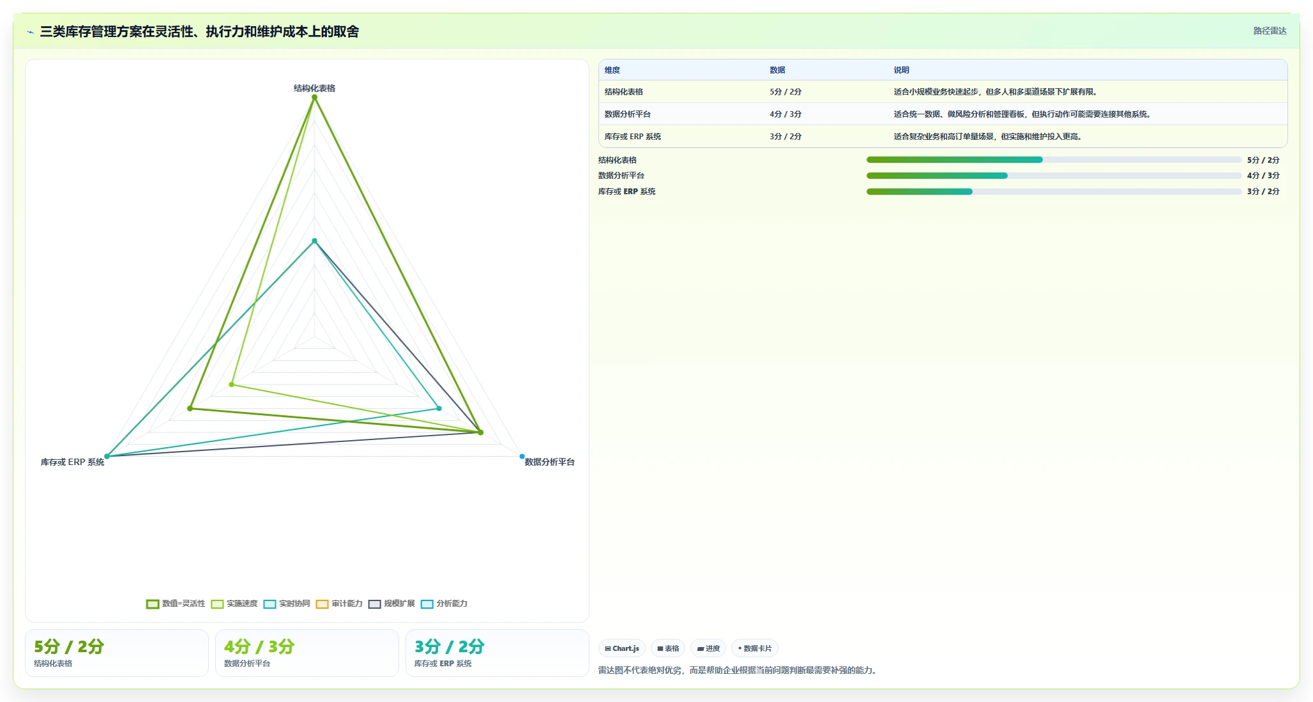Click the 4分 / 3分 table cell
This screenshot has width=1313, height=702.
[x=786, y=114]
